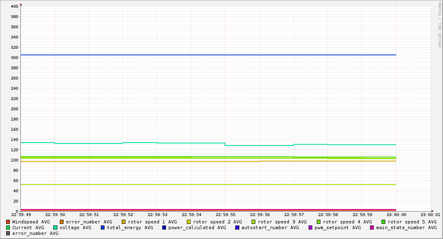The height and width of the screenshot is (239, 443).
Task: Click the orange error_number AVG swatch in first legend row
Action: [x=62, y=222]
